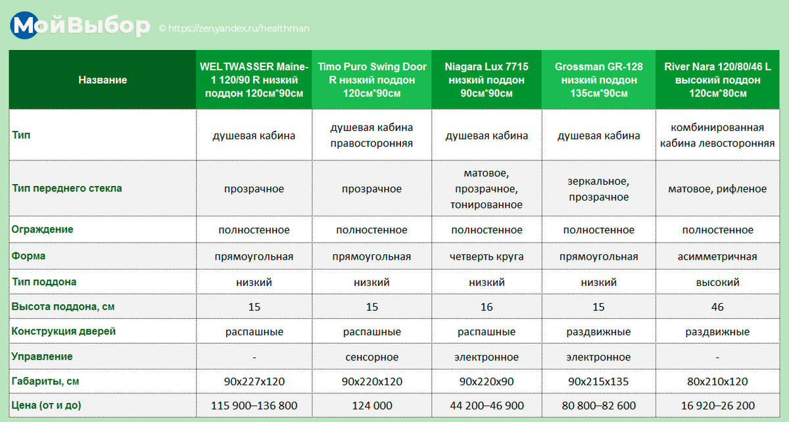
Task: Click the Конструкция дверей row label
Action: point(64,331)
